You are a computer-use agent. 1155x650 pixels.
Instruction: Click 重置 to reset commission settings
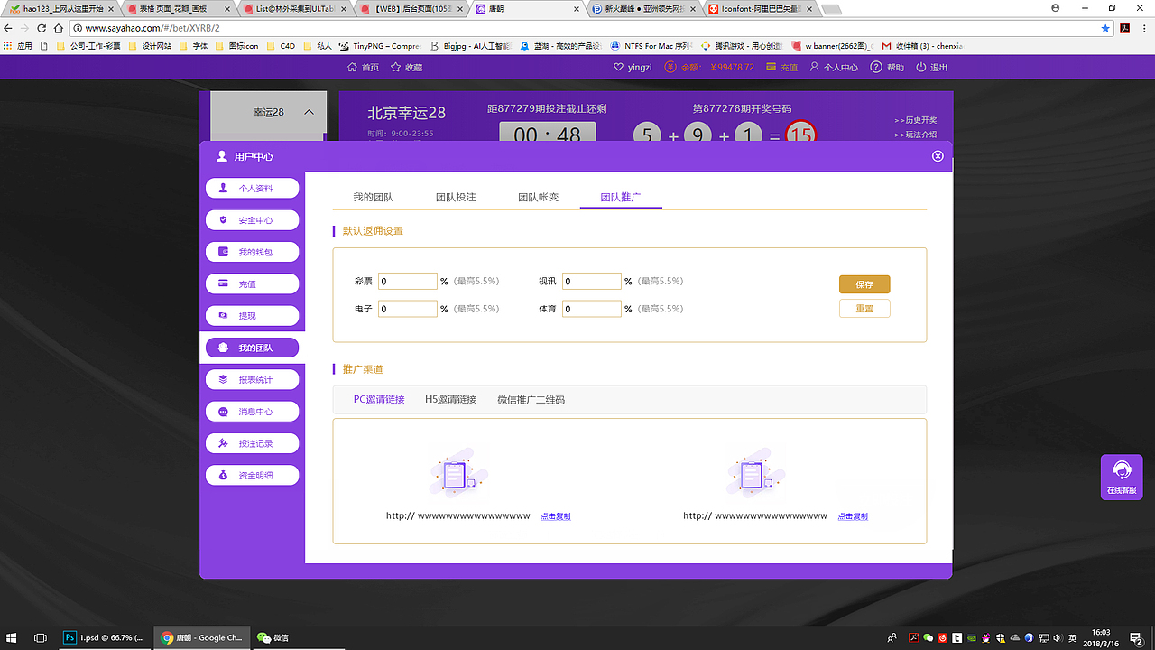point(864,308)
